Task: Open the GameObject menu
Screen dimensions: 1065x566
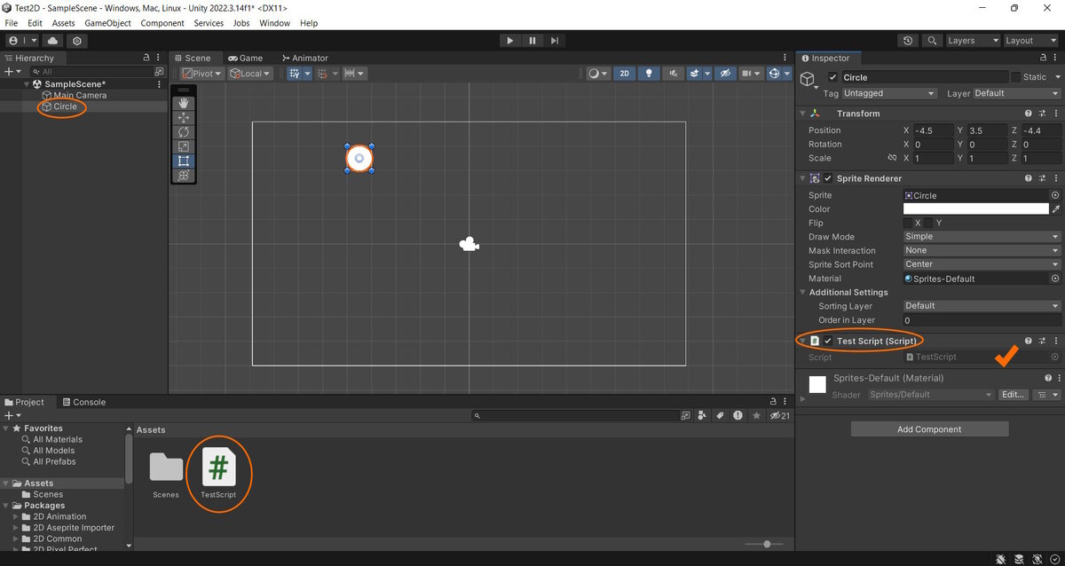Action: (x=108, y=23)
